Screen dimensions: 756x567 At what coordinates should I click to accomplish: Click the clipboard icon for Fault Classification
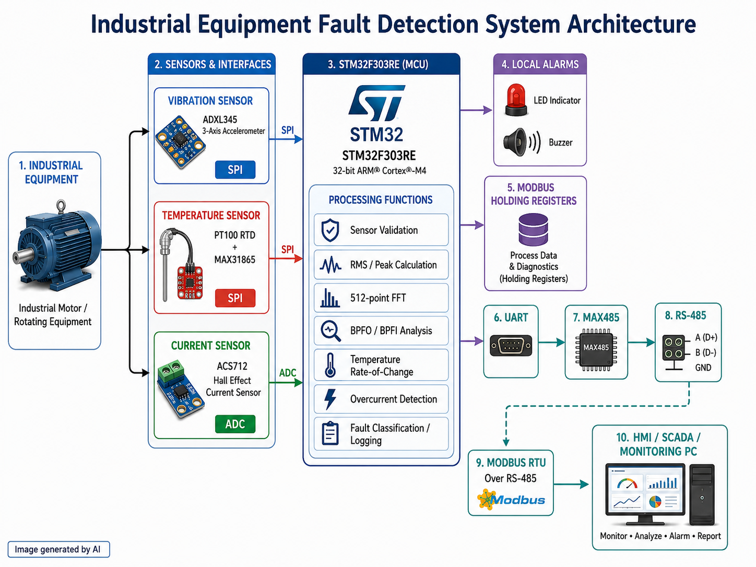(330, 433)
